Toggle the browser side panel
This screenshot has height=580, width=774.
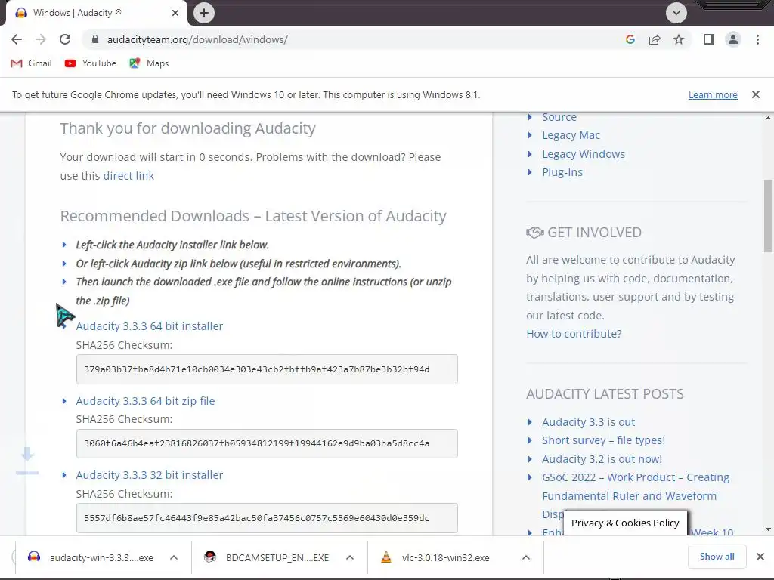coord(709,39)
